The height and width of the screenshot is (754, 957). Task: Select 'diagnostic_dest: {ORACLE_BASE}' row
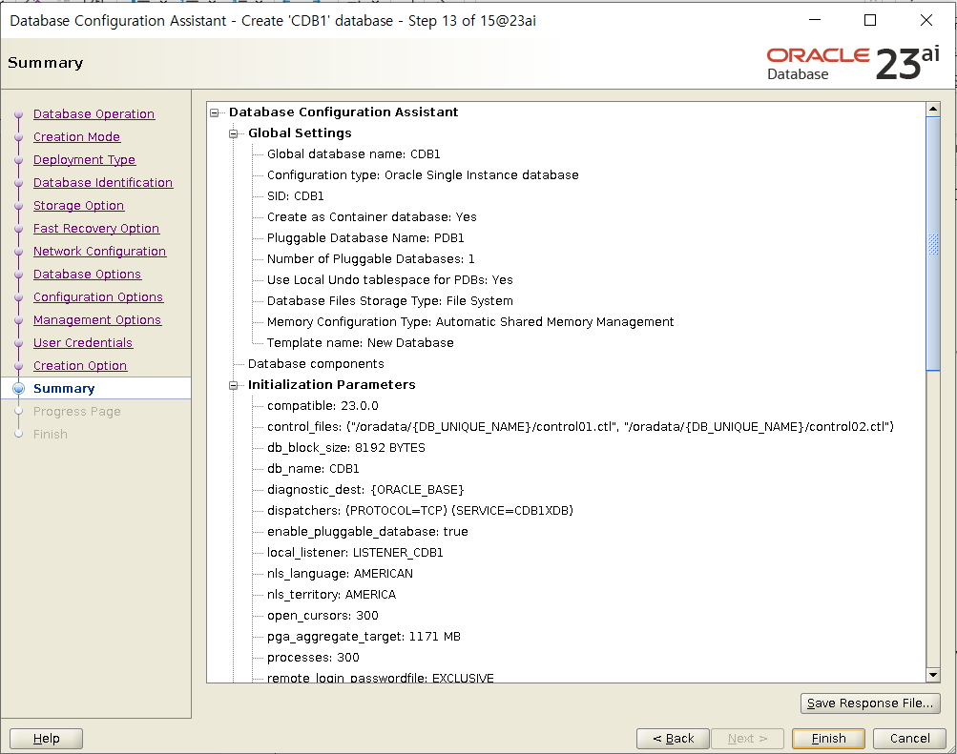pos(365,490)
